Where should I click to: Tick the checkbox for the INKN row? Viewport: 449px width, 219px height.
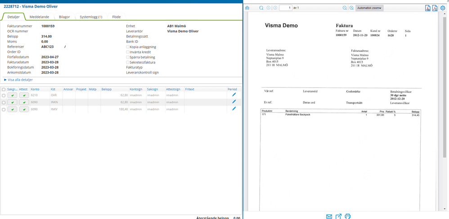[x=4, y=102]
